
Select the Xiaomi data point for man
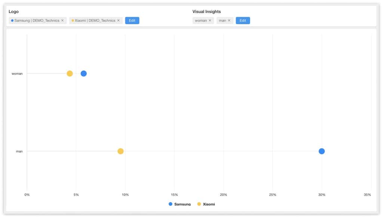pos(120,151)
